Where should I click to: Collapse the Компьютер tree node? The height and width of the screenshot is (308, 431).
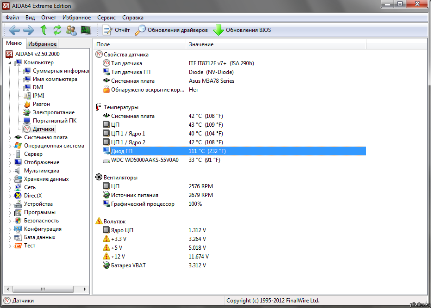click(x=11, y=62)
